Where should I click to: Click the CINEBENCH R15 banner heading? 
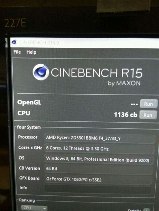[x=97, y=73]
